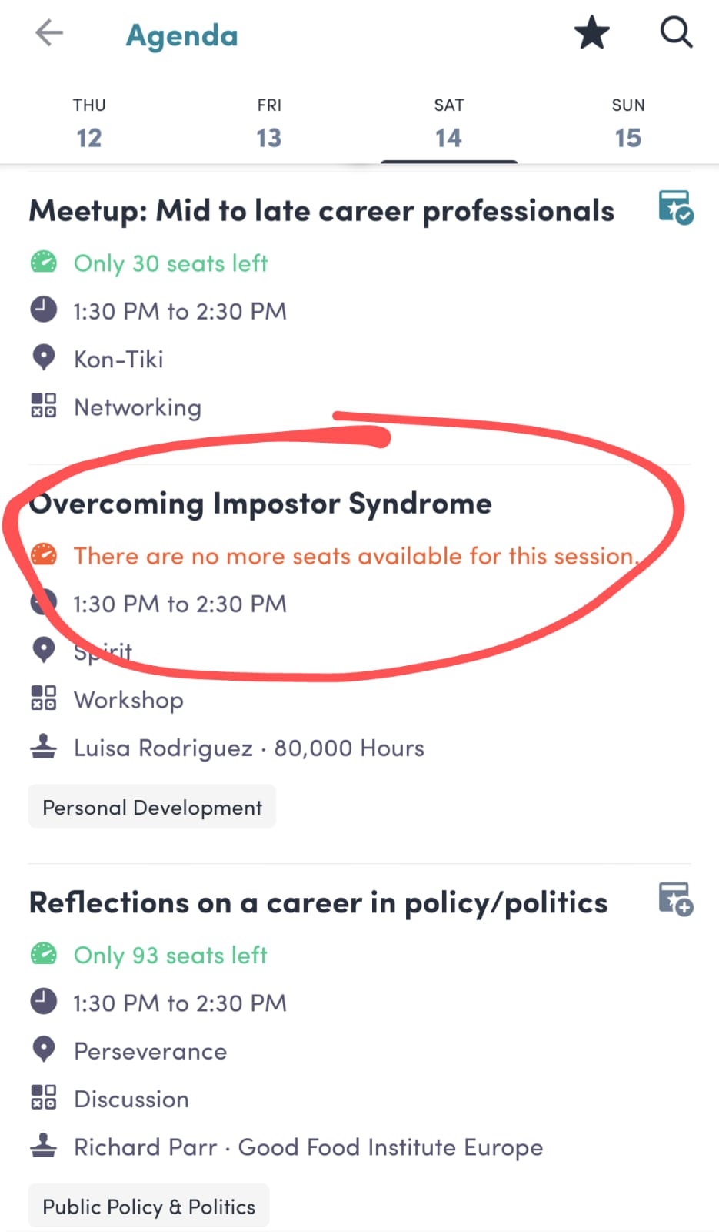Open the Meetup: Mid to late career professionals session
This screenshot has width=719, height=1232.
pos(321,211)
